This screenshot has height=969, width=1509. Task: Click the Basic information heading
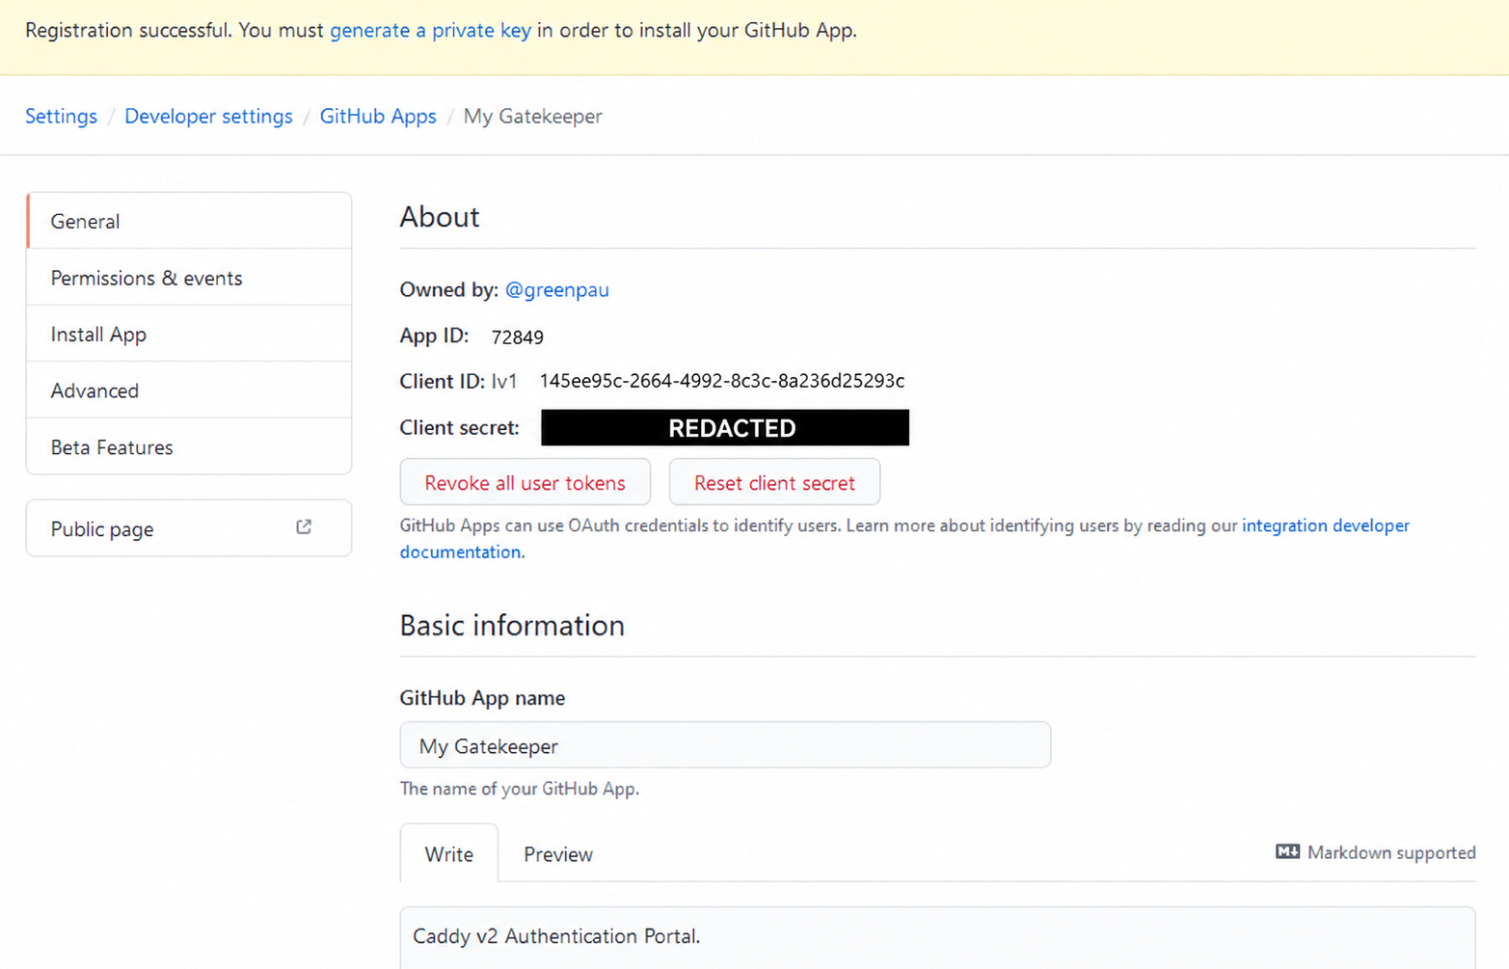pos(512,625)
